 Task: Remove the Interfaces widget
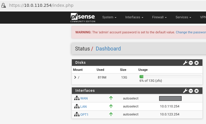point(196,91)
